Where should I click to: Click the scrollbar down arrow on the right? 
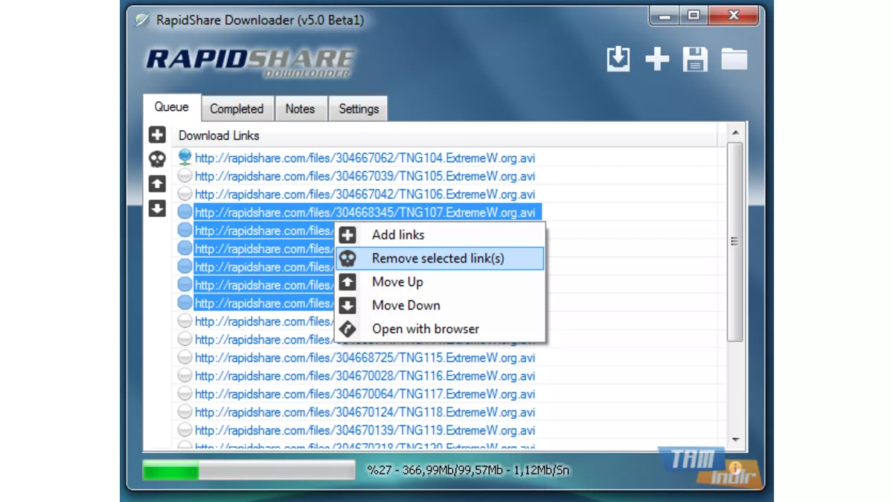[735, 438]
